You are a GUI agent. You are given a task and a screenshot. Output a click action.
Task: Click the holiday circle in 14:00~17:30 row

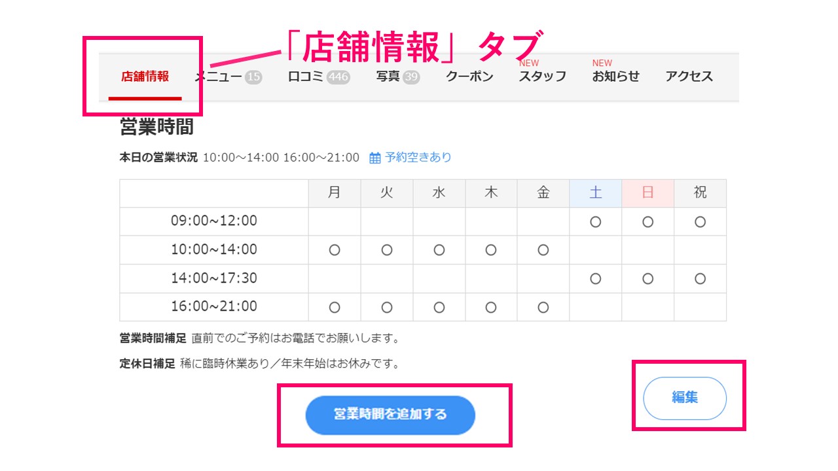[701, 279]
